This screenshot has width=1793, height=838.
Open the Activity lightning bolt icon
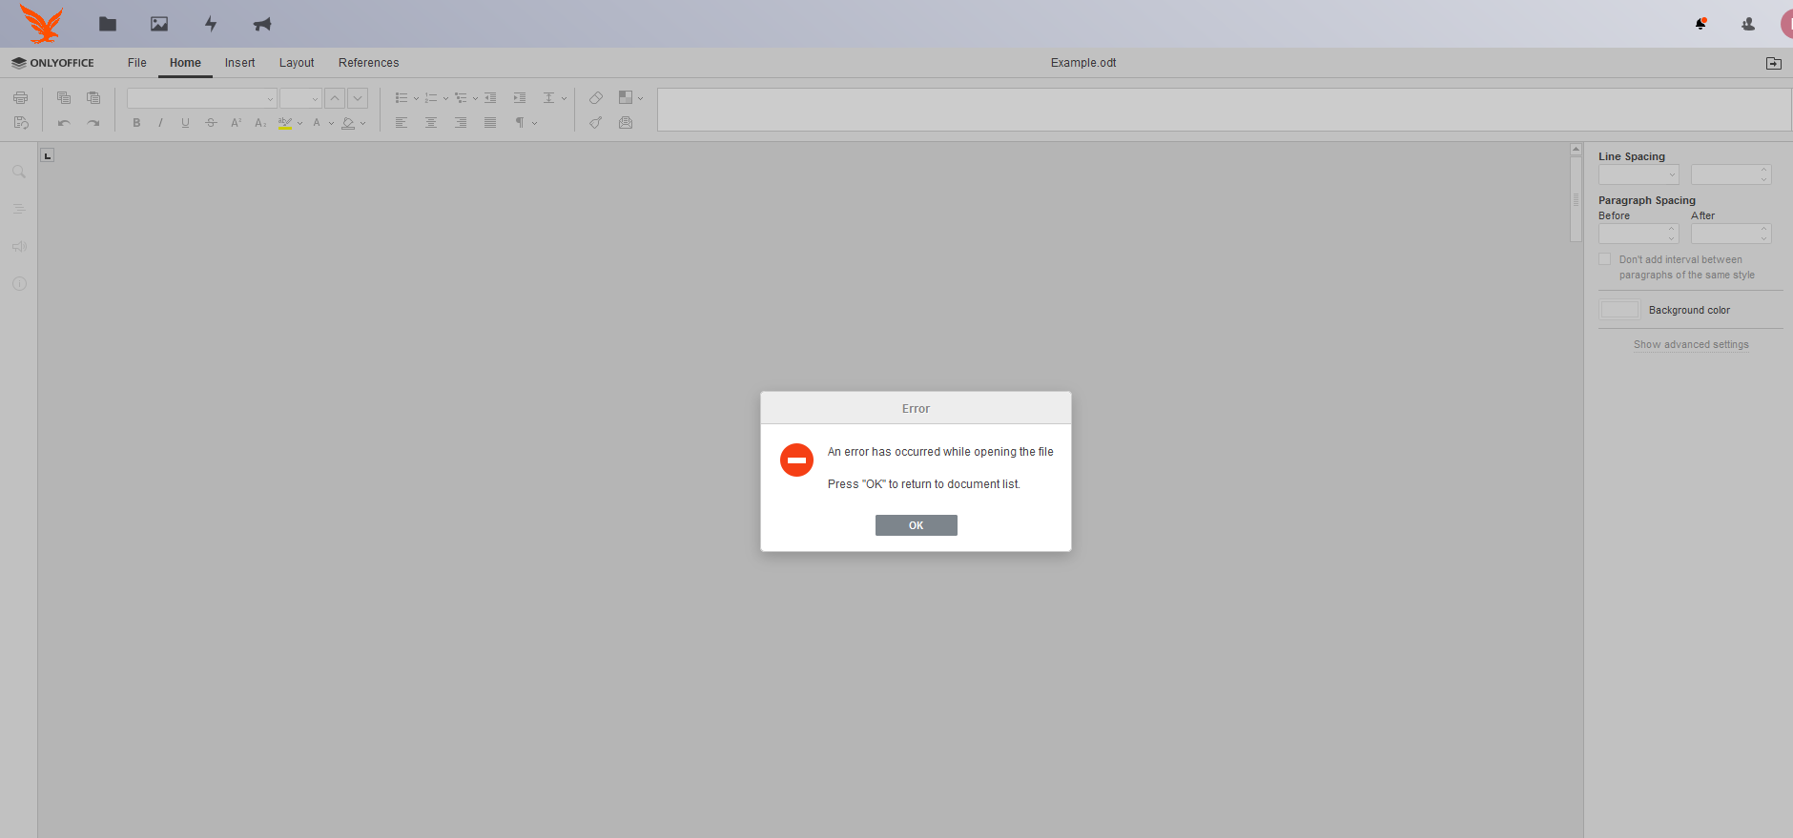click(211, 24)
